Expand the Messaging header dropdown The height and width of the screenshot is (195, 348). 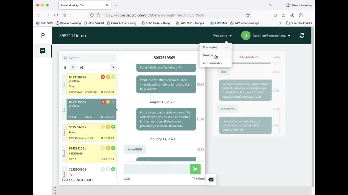(x=222, y=35)
